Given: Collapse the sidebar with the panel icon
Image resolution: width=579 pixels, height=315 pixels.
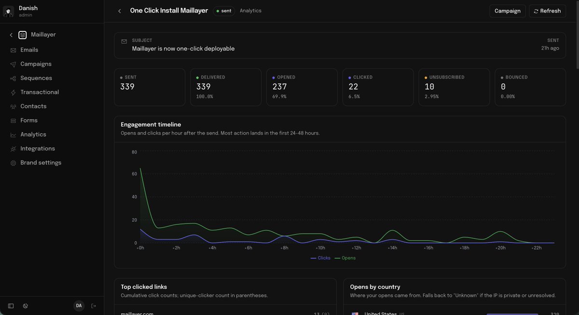Looking at the screenshot, I should click(11, 306).
